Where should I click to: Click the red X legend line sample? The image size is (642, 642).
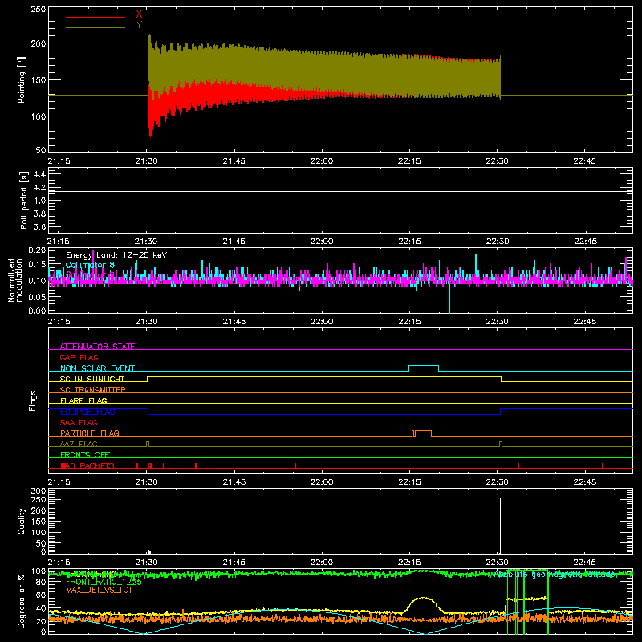pyautogui.click(x=95, y=17)
